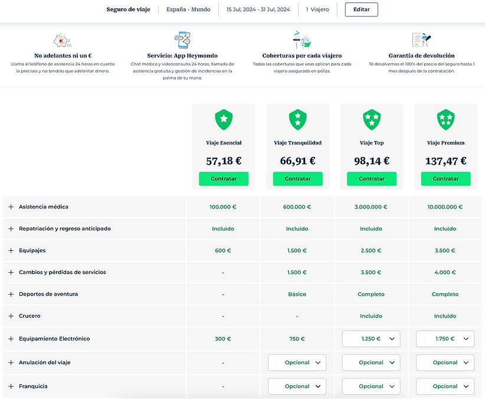Open Anulación del viaje dropdown for Viaje Premium
The width and height of the screenshot is (485, 399).
click(x=445, y=362)
